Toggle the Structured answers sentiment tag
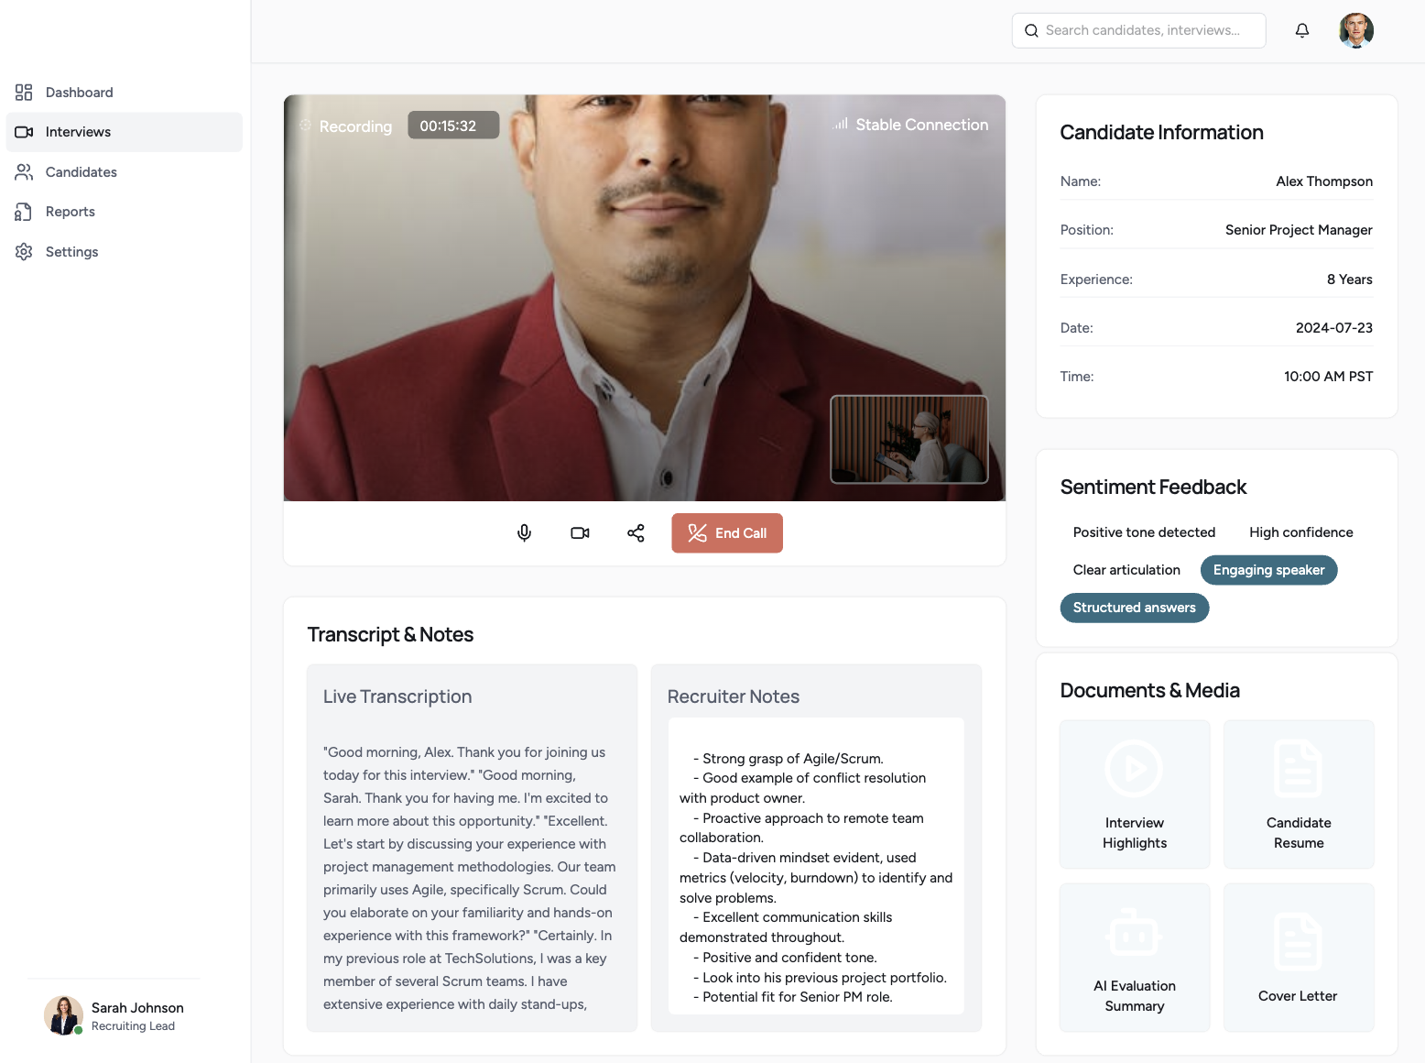 pyautogui.click(x=1134, y=608)
